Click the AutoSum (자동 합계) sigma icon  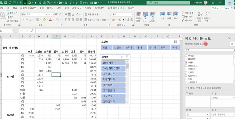(183, 13)
